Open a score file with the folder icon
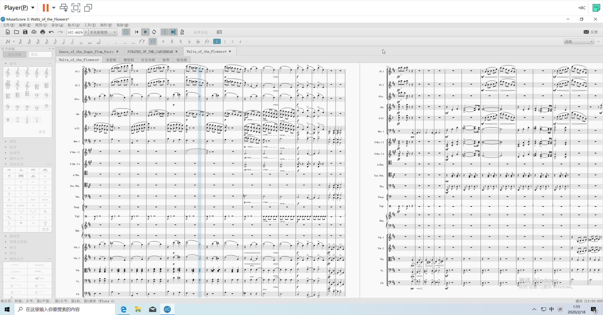 (16, 32)
